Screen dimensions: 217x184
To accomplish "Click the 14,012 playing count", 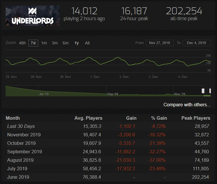I will (x=84, y=11).
